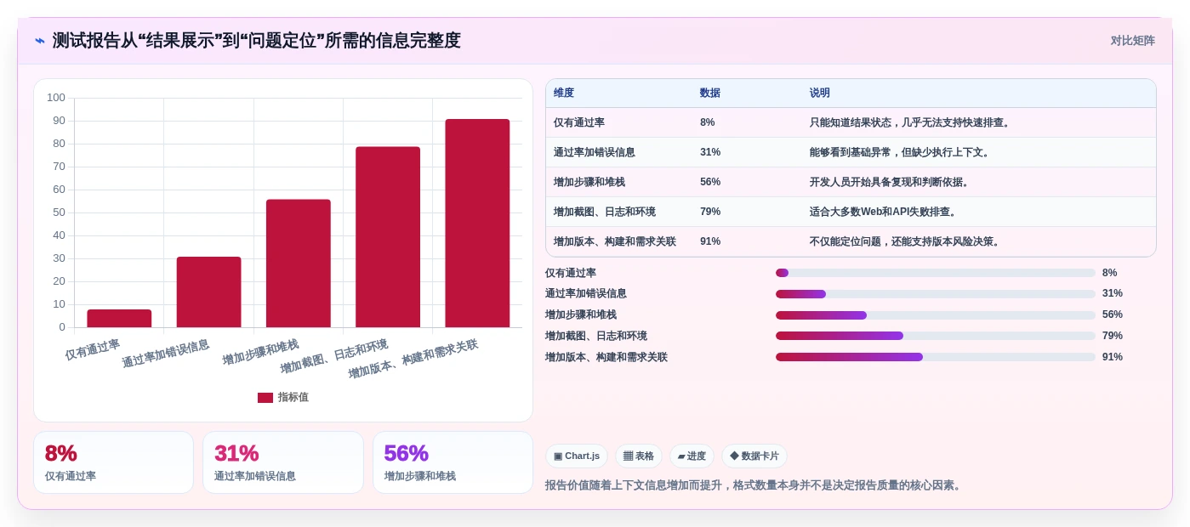Click the 31% progress bar for 通过率加错误信息

click(x=936, y=294)
